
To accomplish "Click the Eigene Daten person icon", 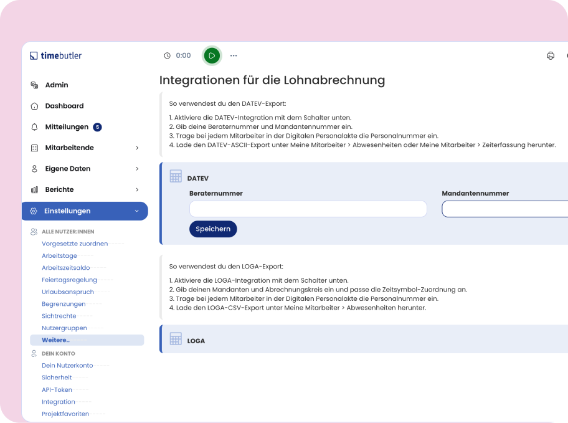I will pyautogui.click(x=34, y=169).
